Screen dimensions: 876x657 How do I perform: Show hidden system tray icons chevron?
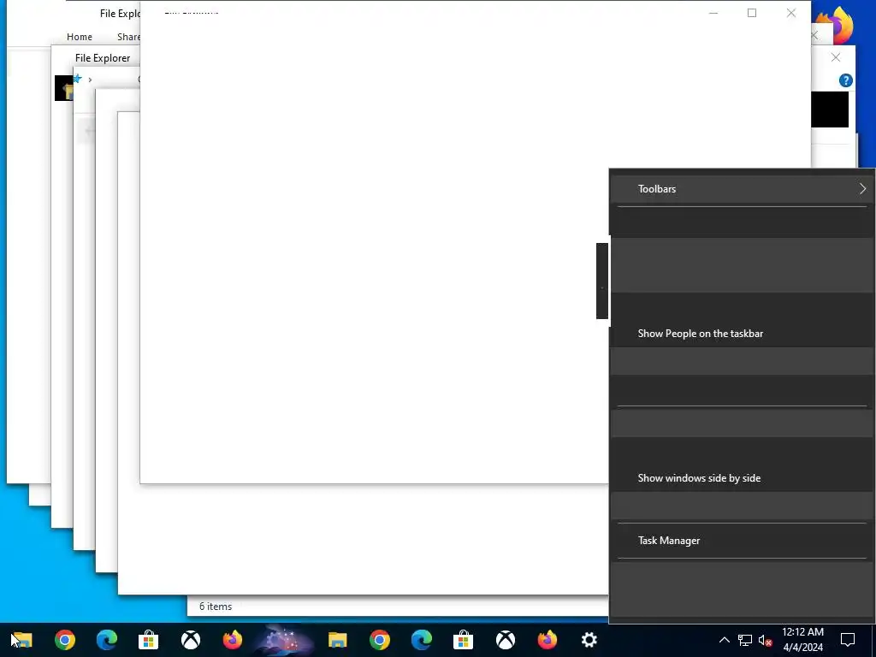pos(724,640)
